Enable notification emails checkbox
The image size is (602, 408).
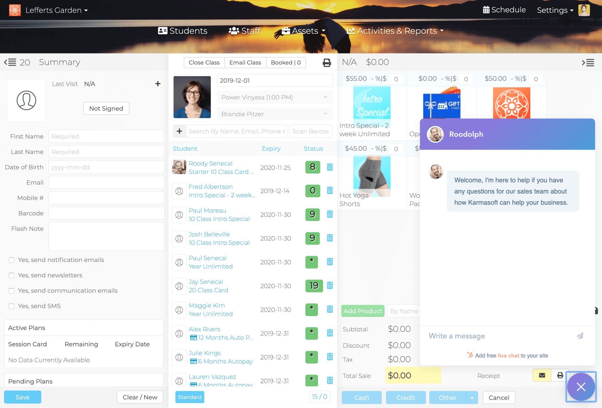click(11, 260)
